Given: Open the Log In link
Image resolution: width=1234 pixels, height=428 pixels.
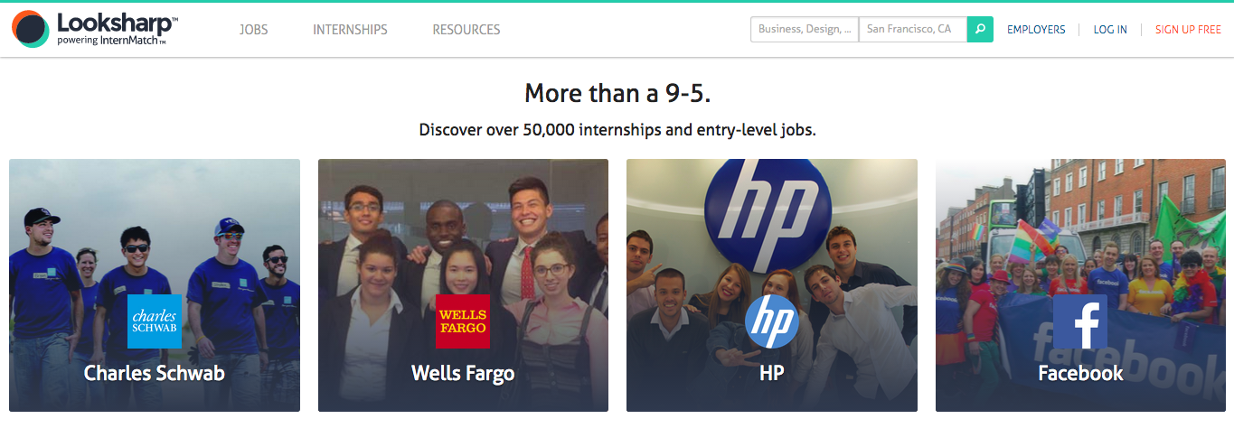Looking at the screenshot, I should pos(1110,30).
